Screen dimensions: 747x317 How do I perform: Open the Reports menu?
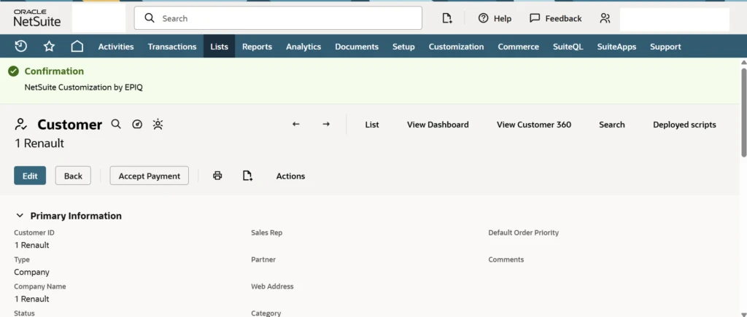pyautogui.click(x=257, y=47)
